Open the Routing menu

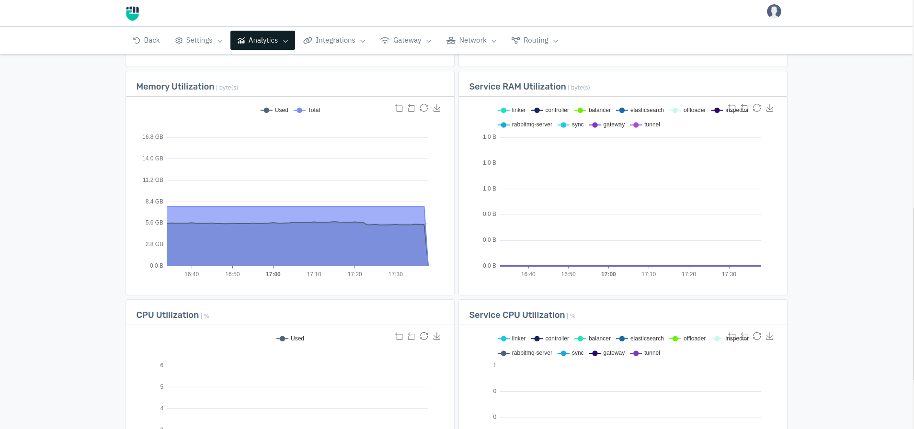[x=535, y=40]
